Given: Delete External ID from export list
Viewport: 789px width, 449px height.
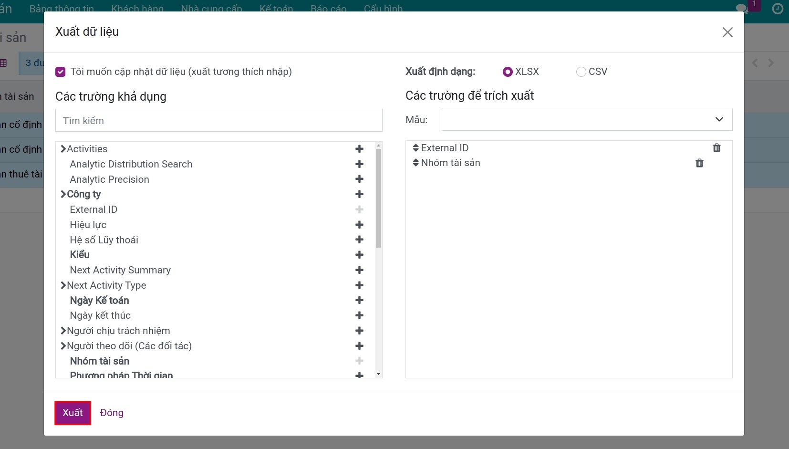Looking at the screenshot, I should point(716,148).
